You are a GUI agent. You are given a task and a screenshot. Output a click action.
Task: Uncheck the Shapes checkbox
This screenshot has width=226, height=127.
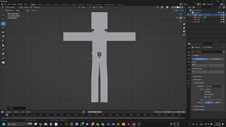[x=205, y=92]
